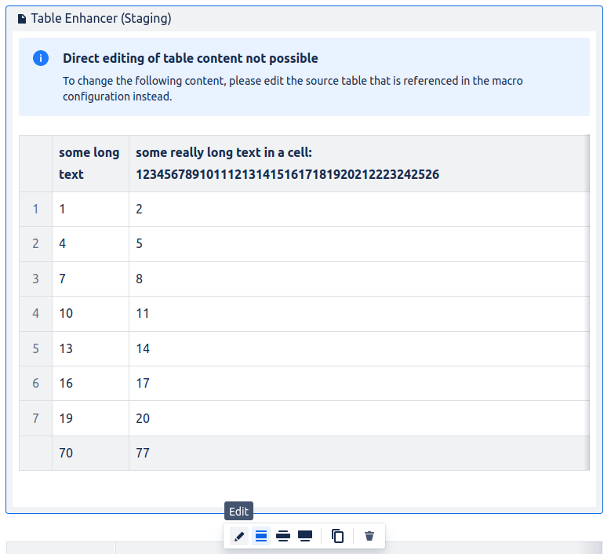
Task: Click the document icon beside Table Enhancer title
Action: tap(22, 19)
